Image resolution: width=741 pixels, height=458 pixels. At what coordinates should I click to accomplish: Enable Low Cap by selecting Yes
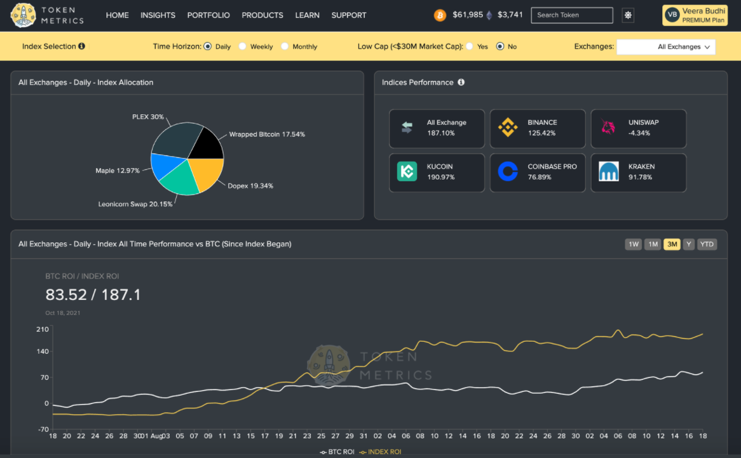[x=469, y=46]
